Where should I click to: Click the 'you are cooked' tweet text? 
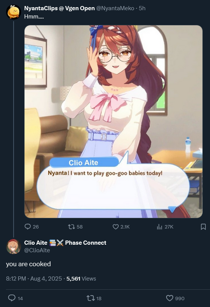point(28,264)
